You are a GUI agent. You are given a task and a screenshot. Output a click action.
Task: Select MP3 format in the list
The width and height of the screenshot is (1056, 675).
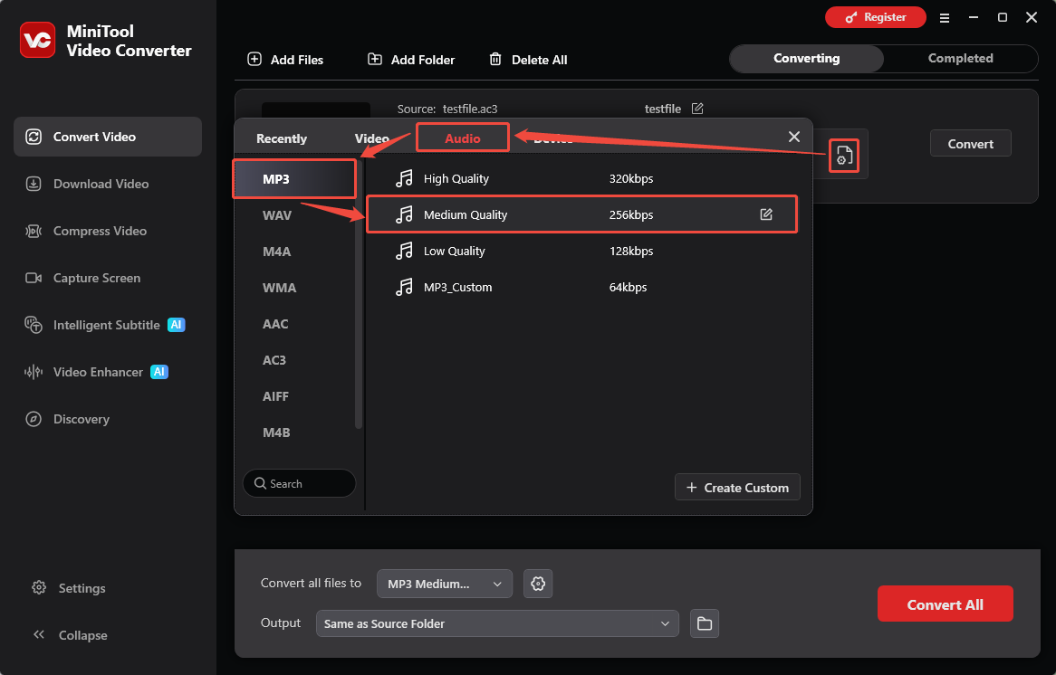coord(294,179)
